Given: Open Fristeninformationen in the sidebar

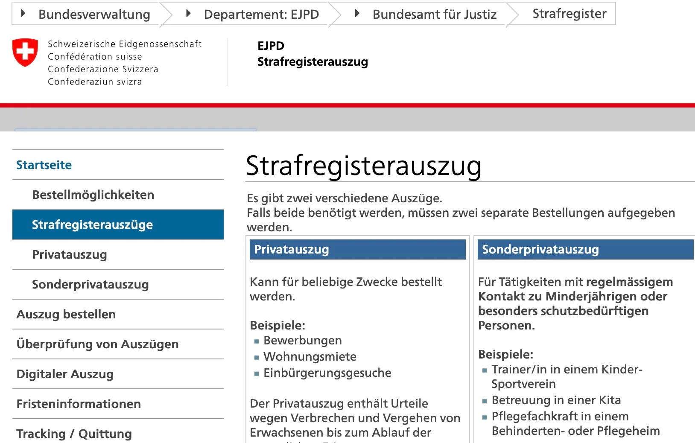Looking at the screenshot, I should point(118,404).
